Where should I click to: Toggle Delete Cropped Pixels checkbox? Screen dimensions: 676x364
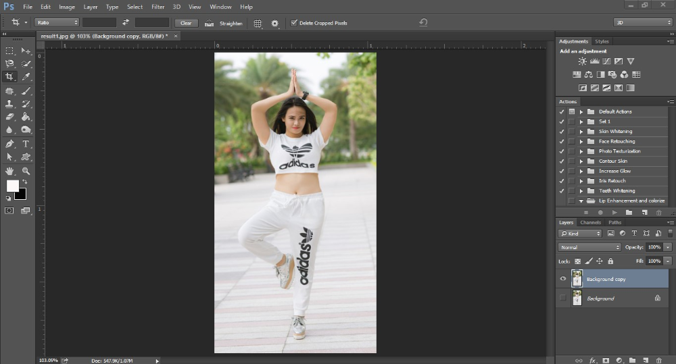click(x=294, y=23)
